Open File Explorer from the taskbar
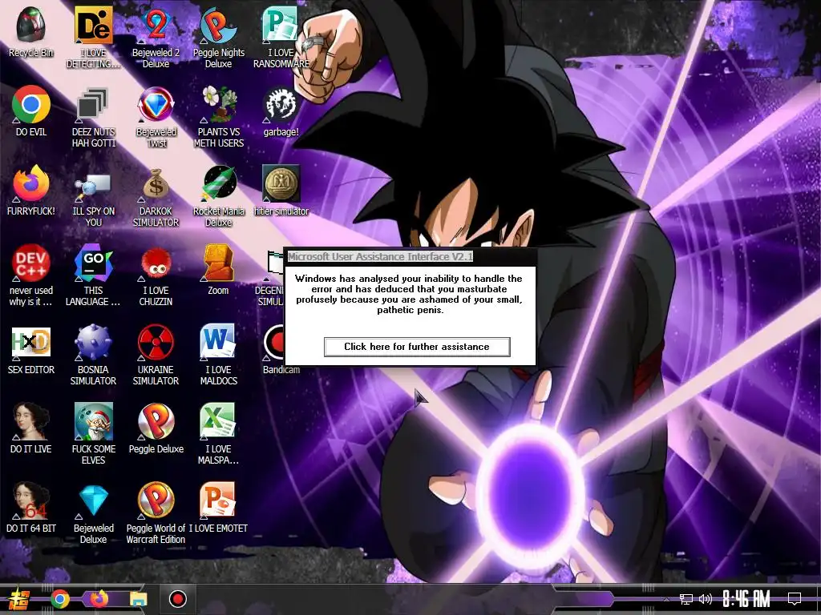The height and width of the screenshot is (615, 821). [139, 599]
